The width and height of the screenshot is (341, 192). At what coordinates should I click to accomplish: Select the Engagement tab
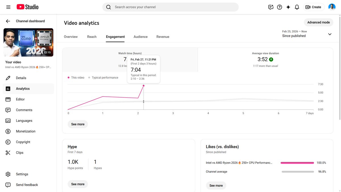[x=115, y=37]
